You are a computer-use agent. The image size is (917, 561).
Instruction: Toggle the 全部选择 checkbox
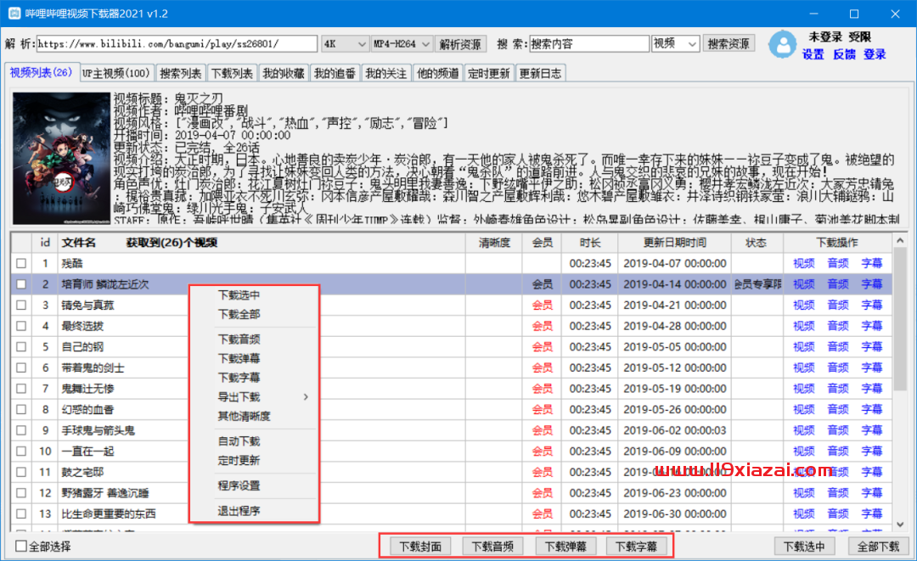click(x=21, y=547)
